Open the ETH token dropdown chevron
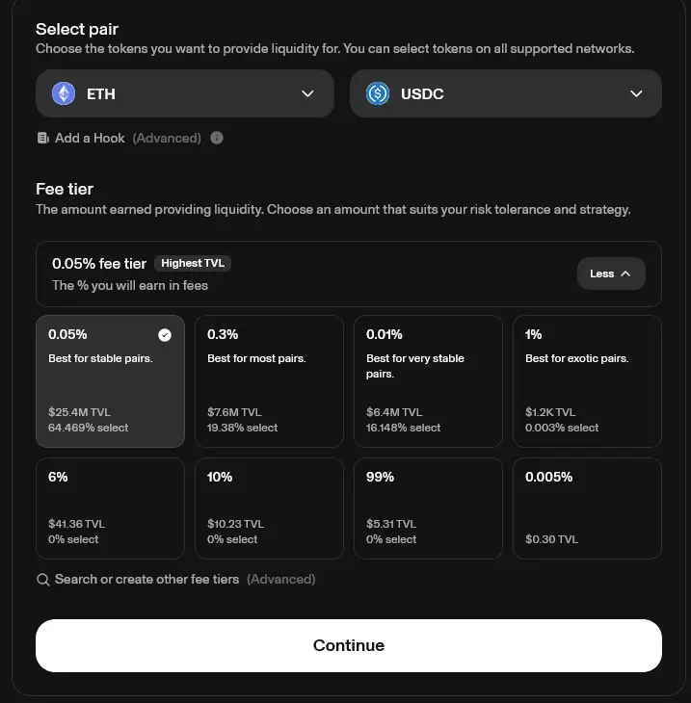This screenshot has height=703, width=691. [x=307, y=93]
